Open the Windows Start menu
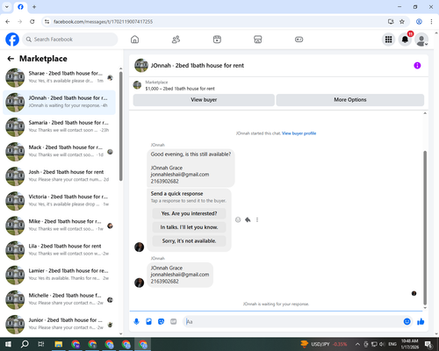 [x=8, y=344]
